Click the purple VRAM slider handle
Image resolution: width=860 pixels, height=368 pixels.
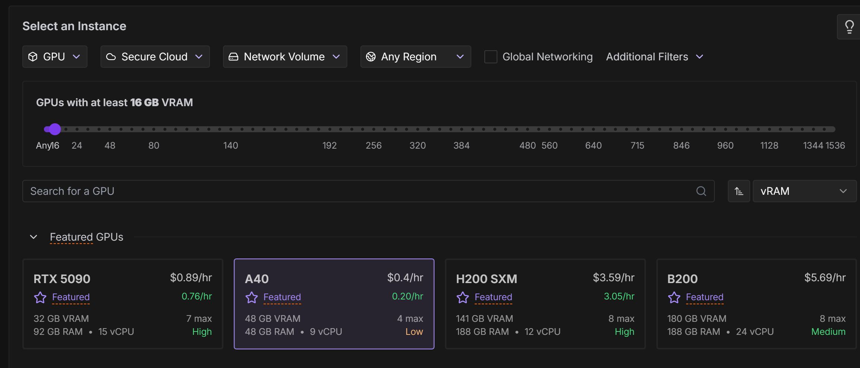tap(55, 129)
